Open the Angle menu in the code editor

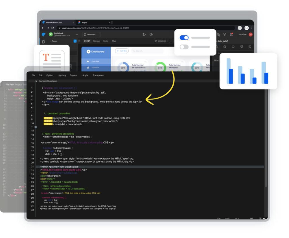(x=85, y=75)
